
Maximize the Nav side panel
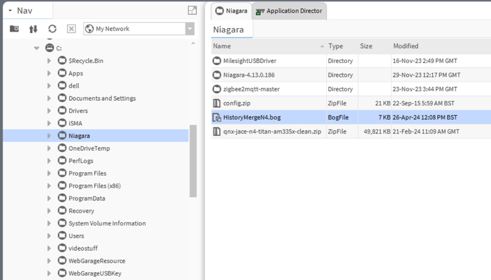192,10
